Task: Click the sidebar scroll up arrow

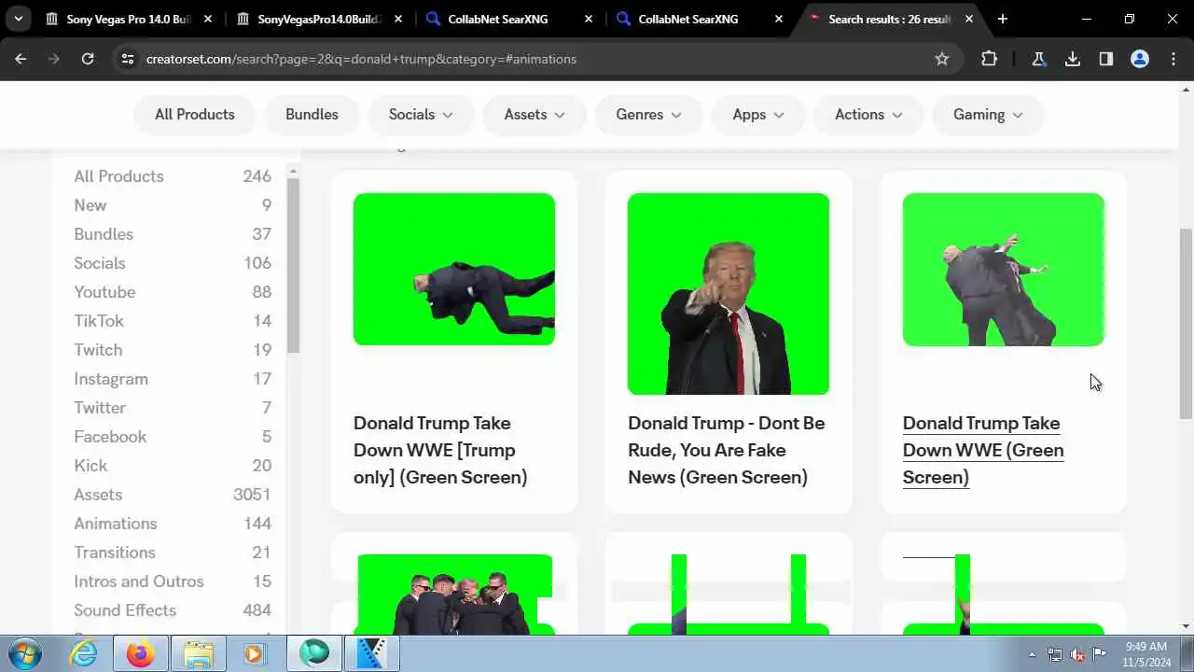Action: click(x=293, y=172)
